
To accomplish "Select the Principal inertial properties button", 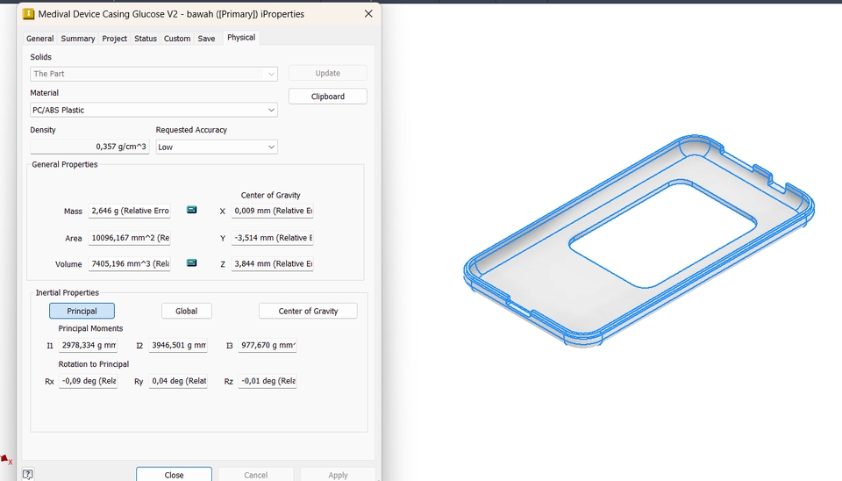I will (82, 311).
